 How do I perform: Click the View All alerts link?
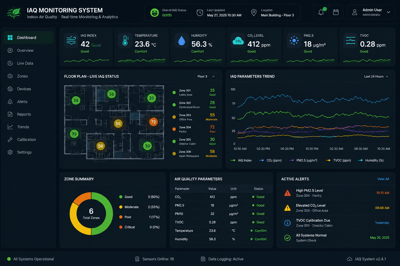[383, 179]
